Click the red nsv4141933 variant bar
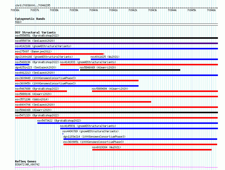225x170 pixels. click(x=139, y=65)
